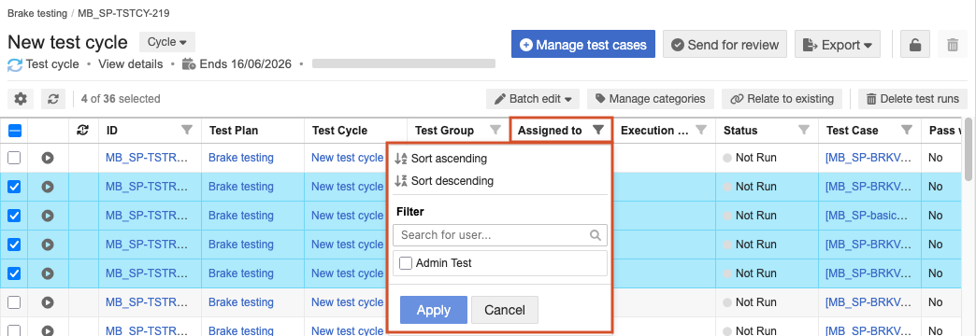
Task: Click the calendar icon beside Ends 16/06/2026
Action: [189, 64]
